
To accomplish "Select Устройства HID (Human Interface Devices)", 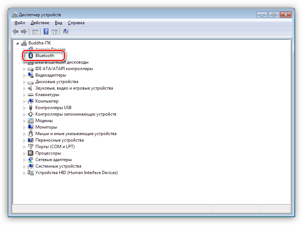I will [76, 173].
